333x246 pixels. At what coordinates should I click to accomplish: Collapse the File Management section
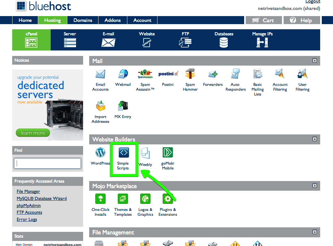314,232
